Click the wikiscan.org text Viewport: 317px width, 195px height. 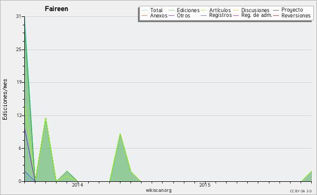(158, 190)
